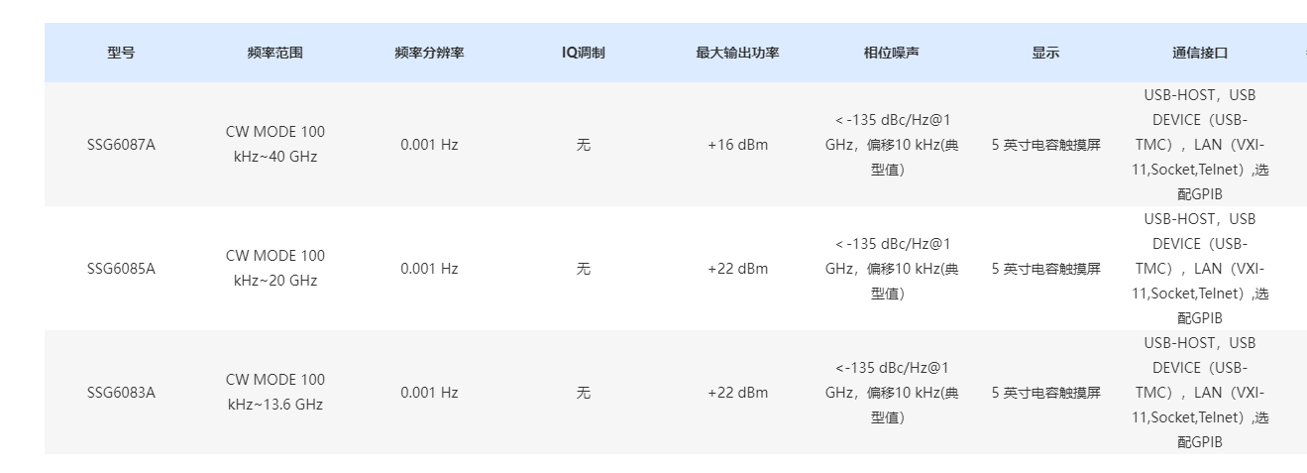The width and height of the screenshot is (1307, 473).
Task: Click SSG6083A's 0.001 Hz resolution cell
Action: tap(429, 393)
